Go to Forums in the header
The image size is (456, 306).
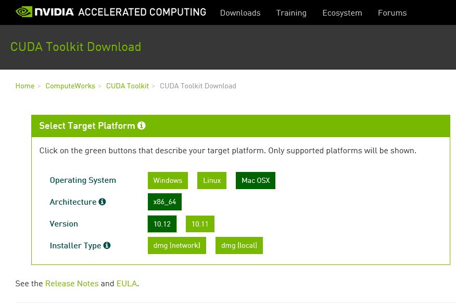392,13
